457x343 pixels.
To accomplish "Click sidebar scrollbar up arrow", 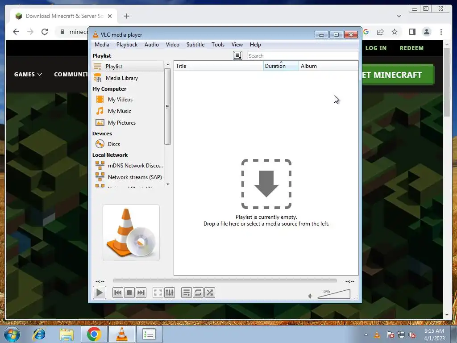I will pyautogui.click(x=168, y=64).
